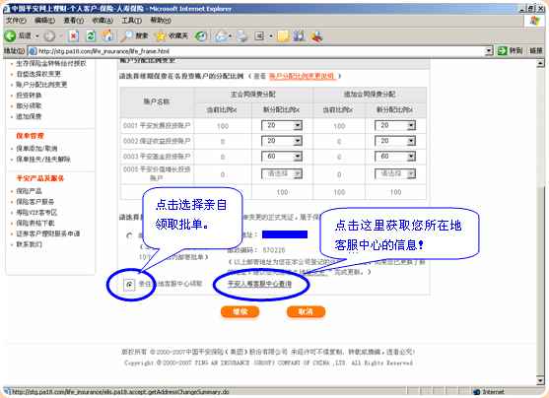This screenshot has width=549, height=398.
Task: Open 保单添加/取消 sidebar link
Action: click(36, 149)
